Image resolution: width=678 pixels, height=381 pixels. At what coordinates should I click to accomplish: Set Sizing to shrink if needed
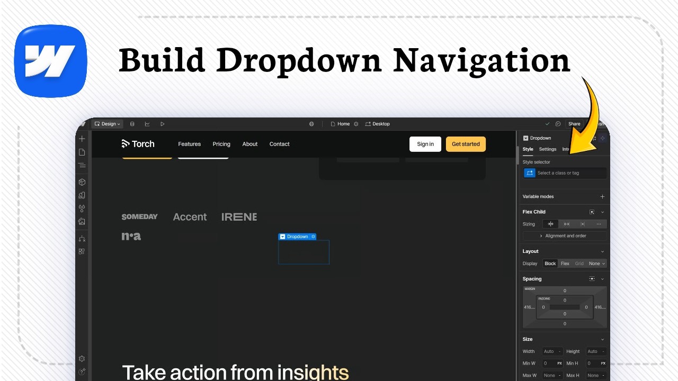(550, 224)
